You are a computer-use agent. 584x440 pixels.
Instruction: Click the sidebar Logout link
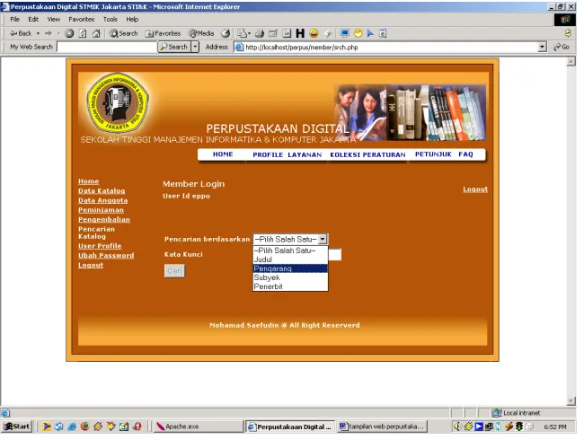click(91, 266)
